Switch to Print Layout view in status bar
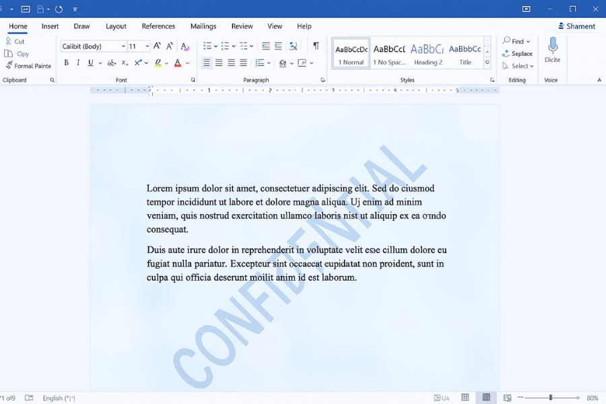The image size is (606, 404). point(485,397)
